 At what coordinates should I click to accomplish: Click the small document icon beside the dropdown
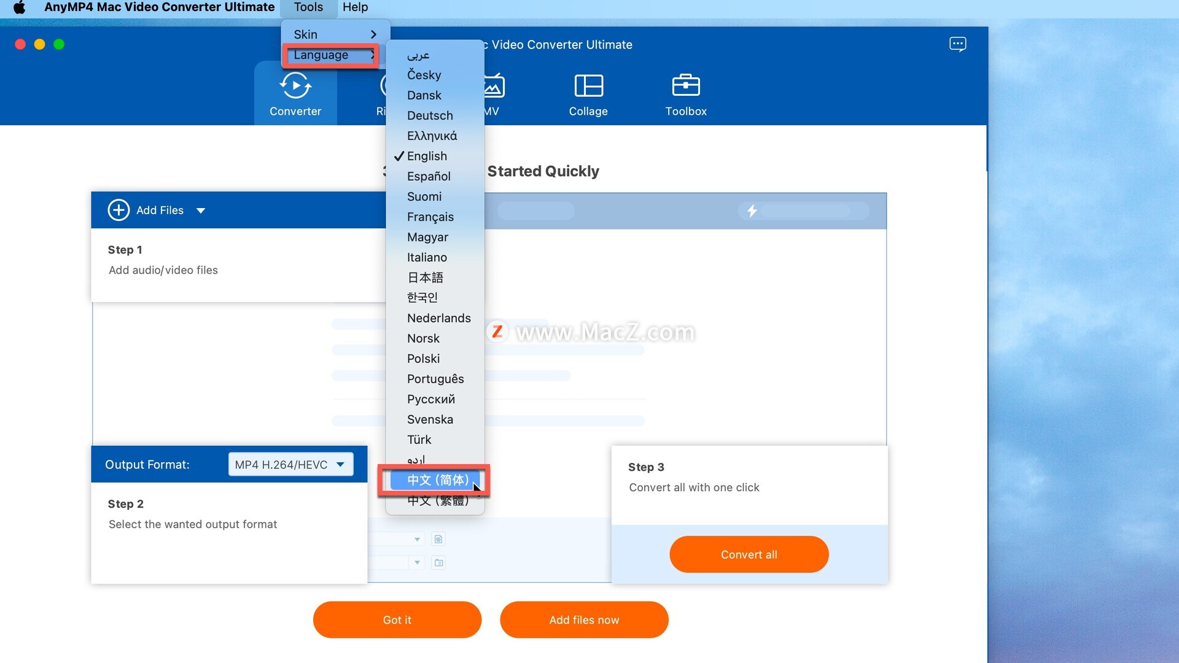(x=438, y=539)
